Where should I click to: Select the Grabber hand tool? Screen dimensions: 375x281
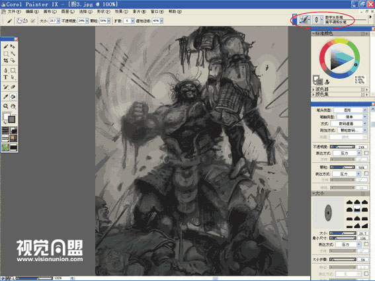13,106
